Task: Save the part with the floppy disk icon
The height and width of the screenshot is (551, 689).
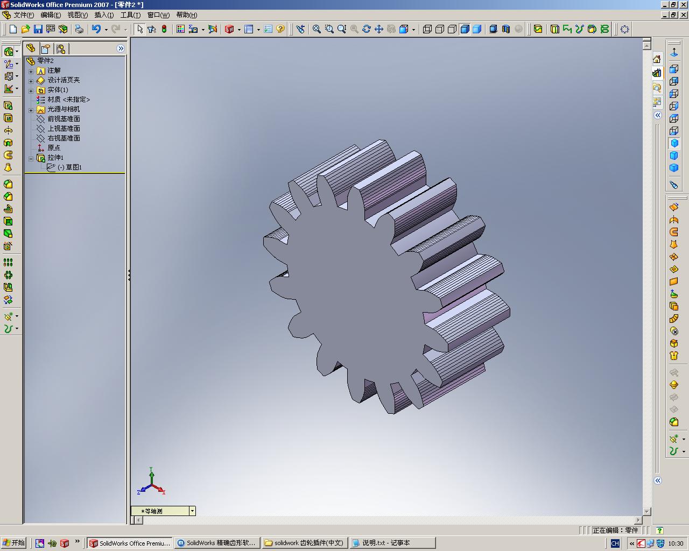Action: [x=38, y=29]
